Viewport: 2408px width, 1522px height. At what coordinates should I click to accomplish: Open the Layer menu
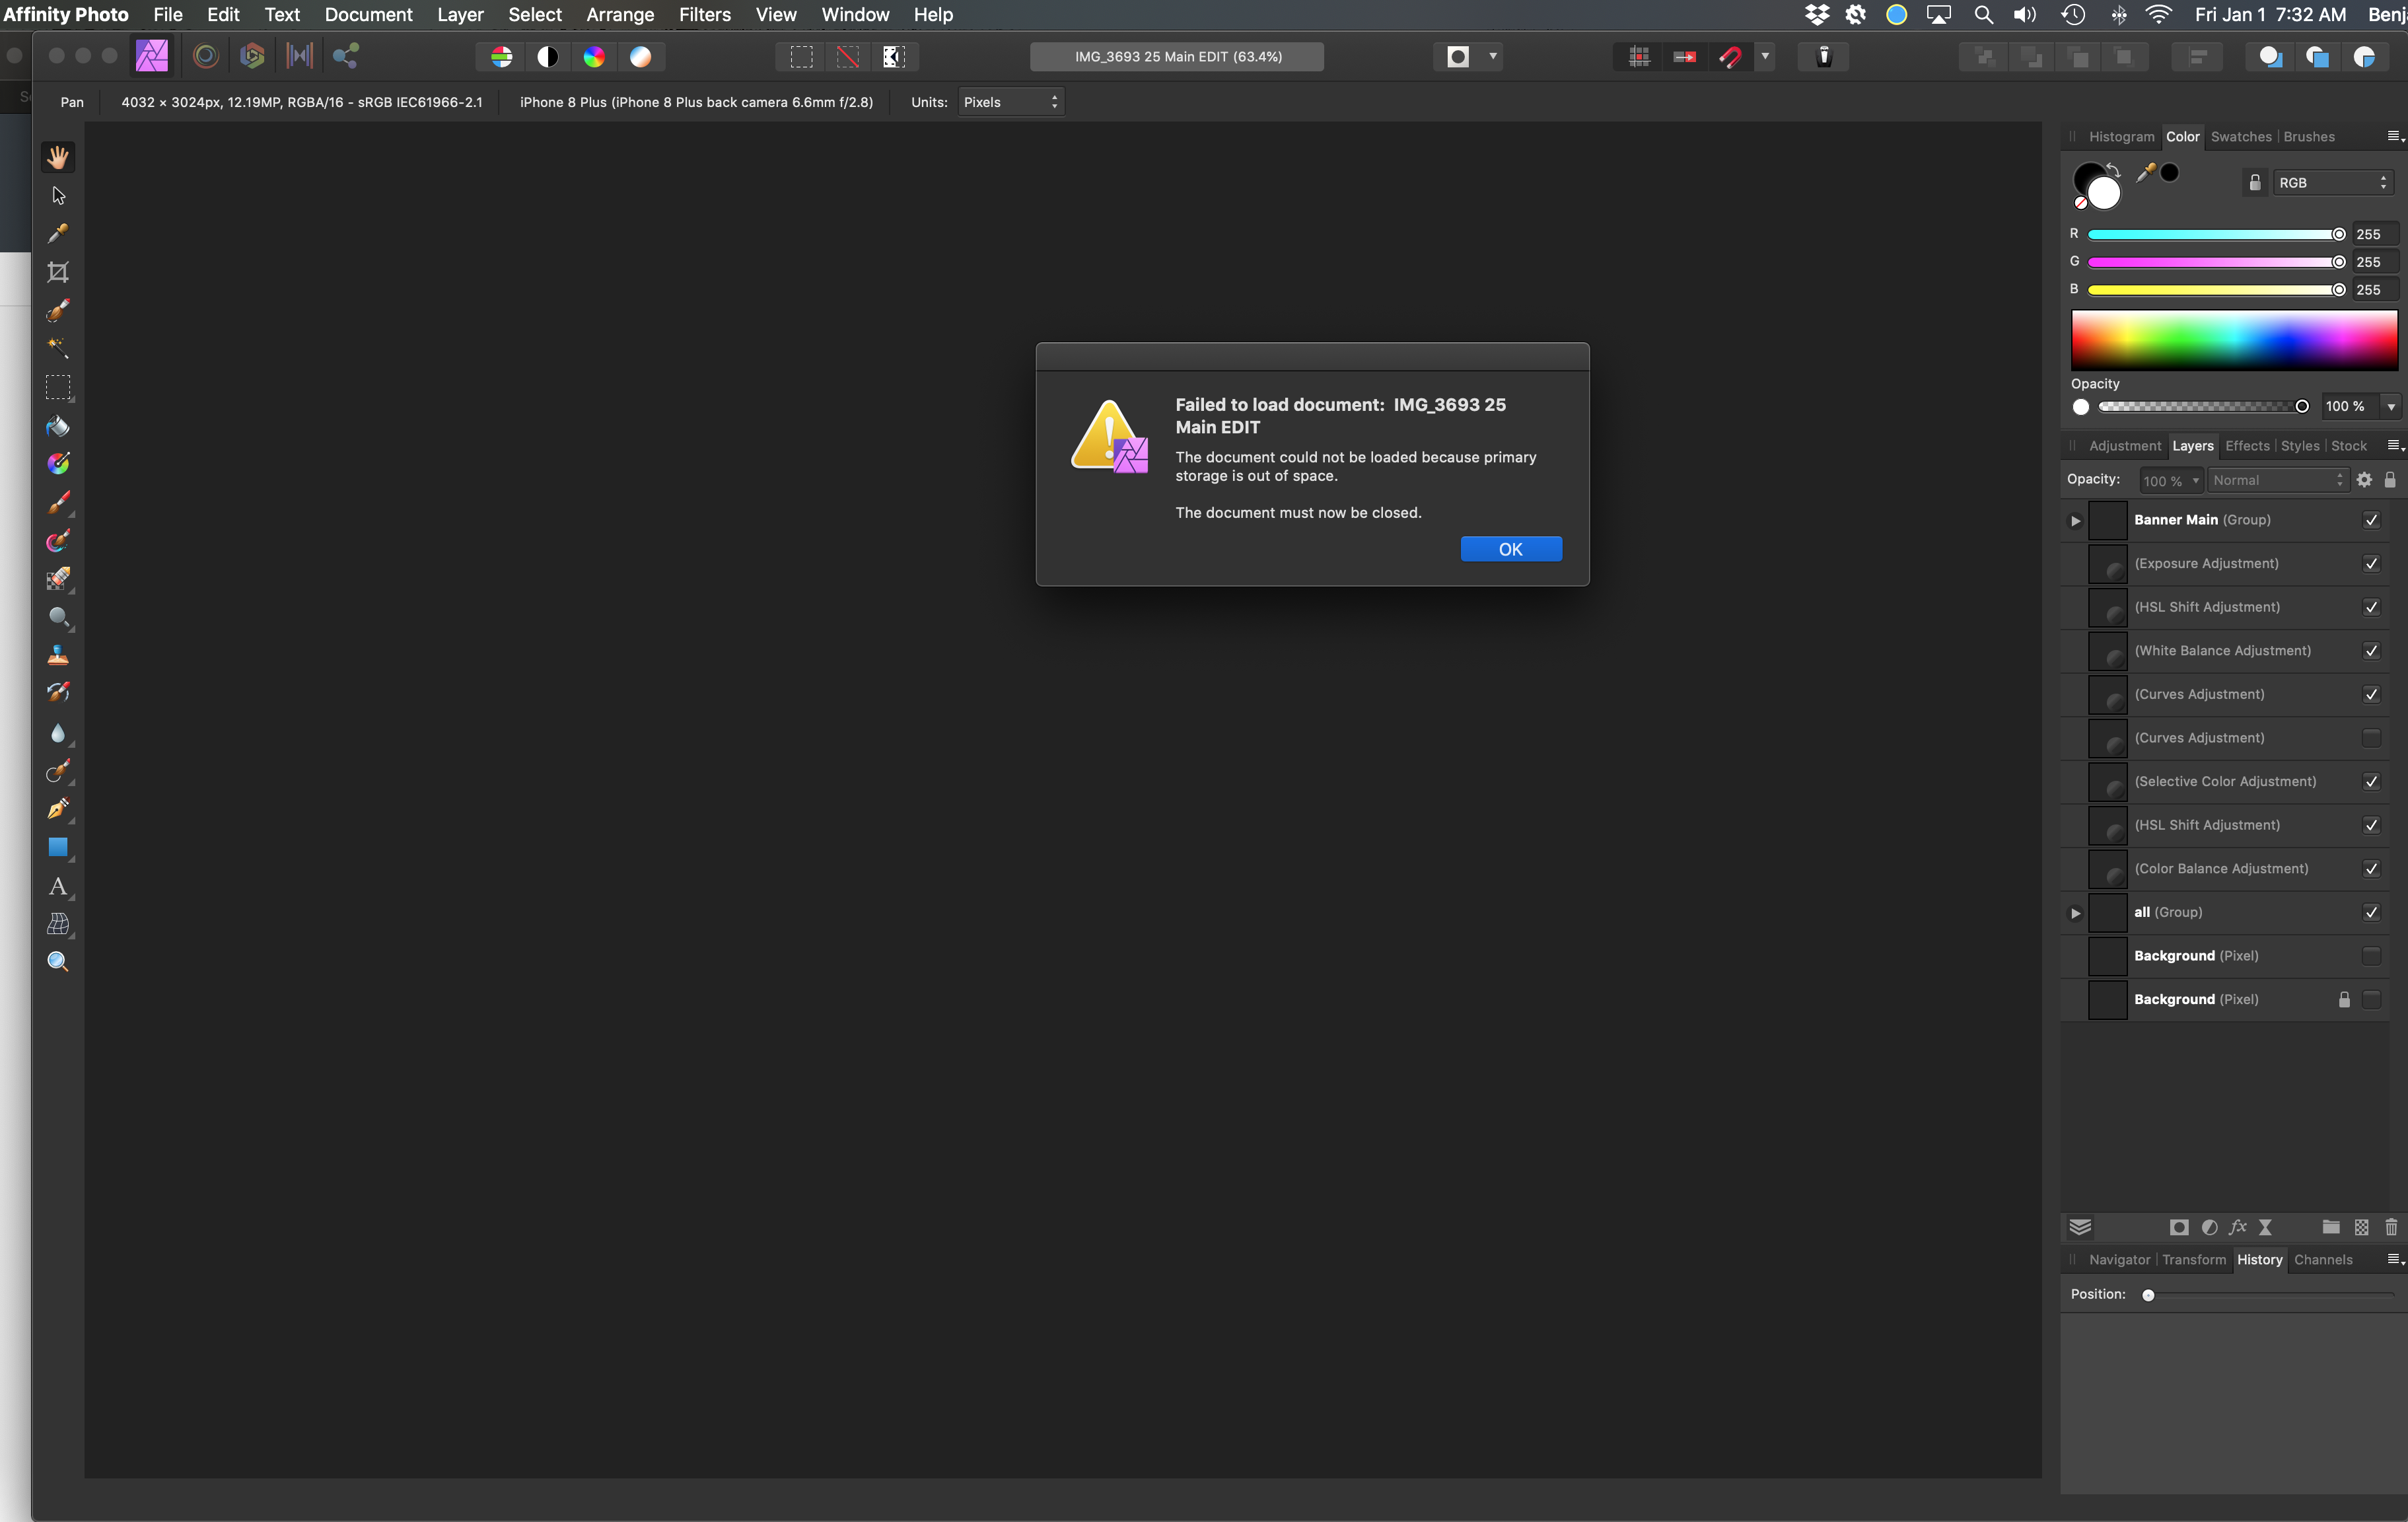(x=460, y=15)
